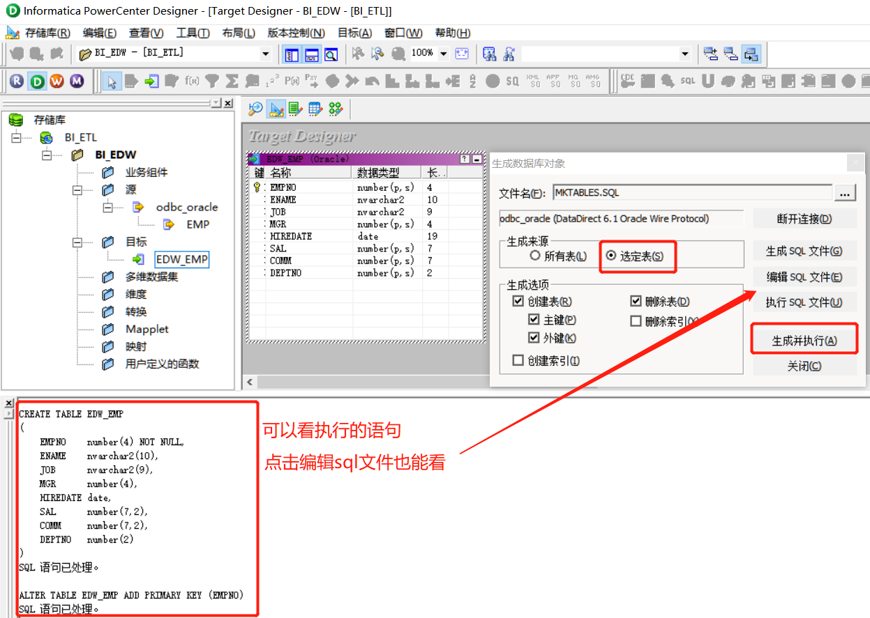Image resolution: width=870 pixels, height=618 pixels.
Task: Minimize the EDW_EMP table window
Action: click(x=477, y=159)
